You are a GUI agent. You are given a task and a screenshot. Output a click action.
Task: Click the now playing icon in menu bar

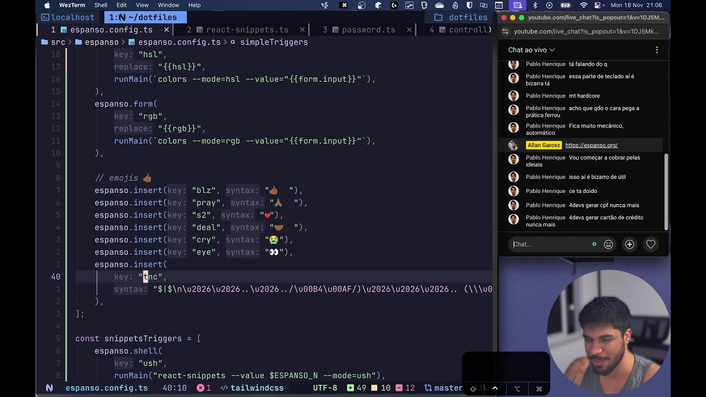pyautogui.click(x=549, y=5)
